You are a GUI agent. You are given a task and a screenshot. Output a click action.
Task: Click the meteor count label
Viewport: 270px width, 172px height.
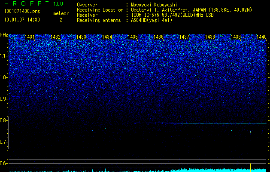click(61, 13)
